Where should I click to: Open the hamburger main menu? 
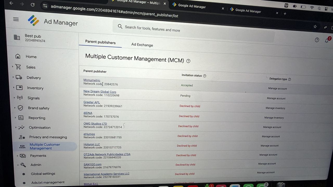coord(16,19)
